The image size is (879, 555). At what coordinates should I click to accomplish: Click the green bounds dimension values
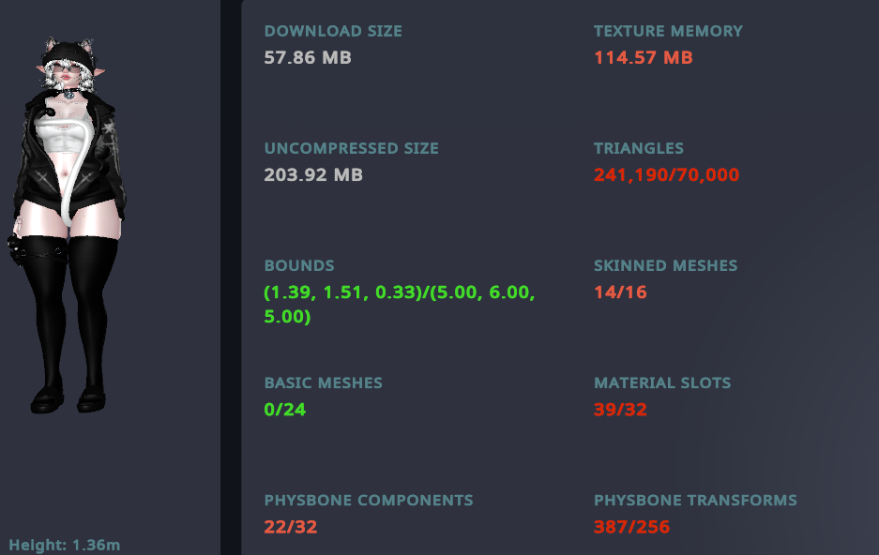[x=400, y=304]
